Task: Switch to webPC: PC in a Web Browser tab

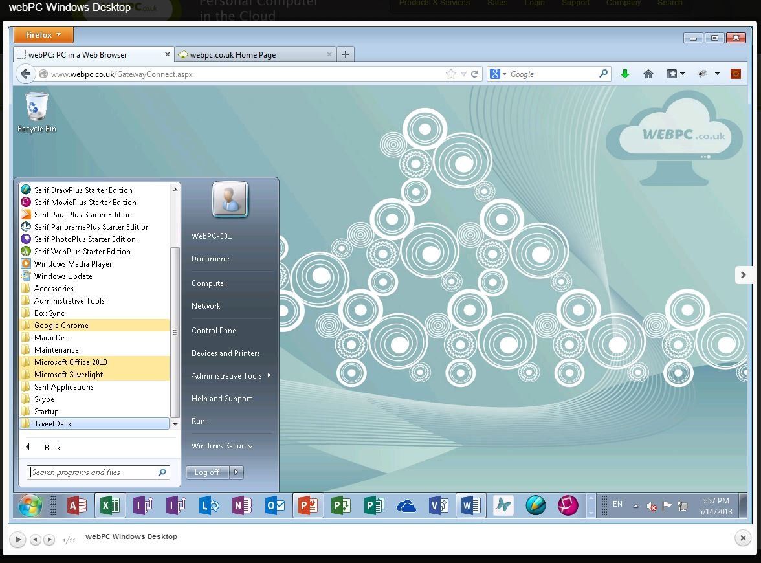Action: pos(93,54)
